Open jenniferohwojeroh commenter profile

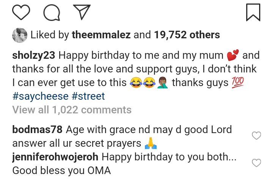click(56, 157)
